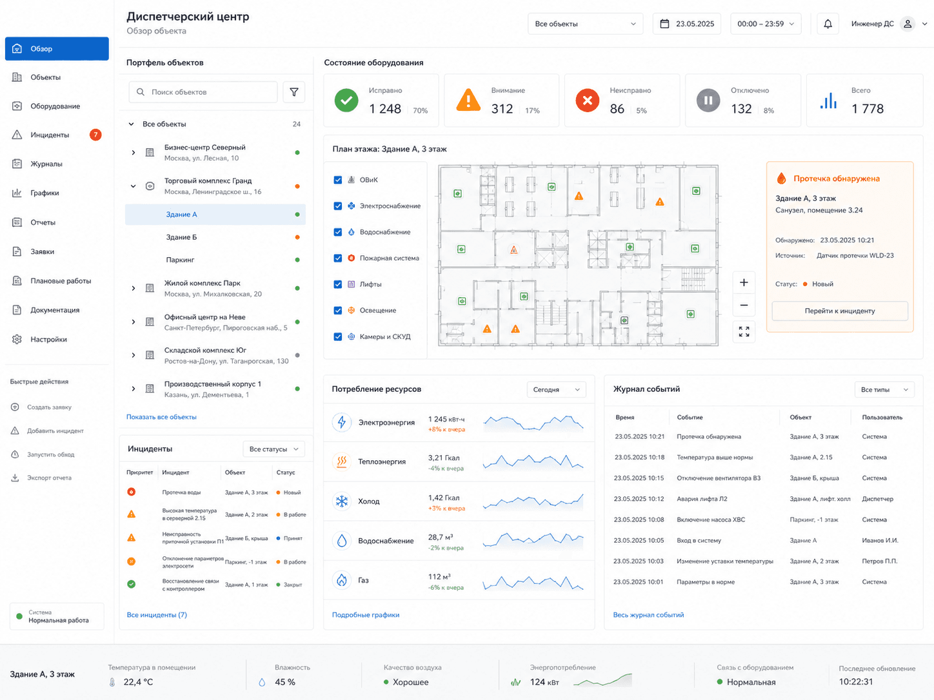Click the Электроэнергия consumption sparkline chart
This screenshot has height=700, width=934.
533,423
